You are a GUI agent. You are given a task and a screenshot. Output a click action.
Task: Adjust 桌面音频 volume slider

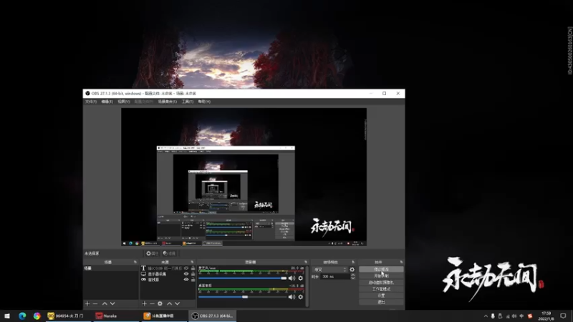pyautogui.click(x=243, y=297)
